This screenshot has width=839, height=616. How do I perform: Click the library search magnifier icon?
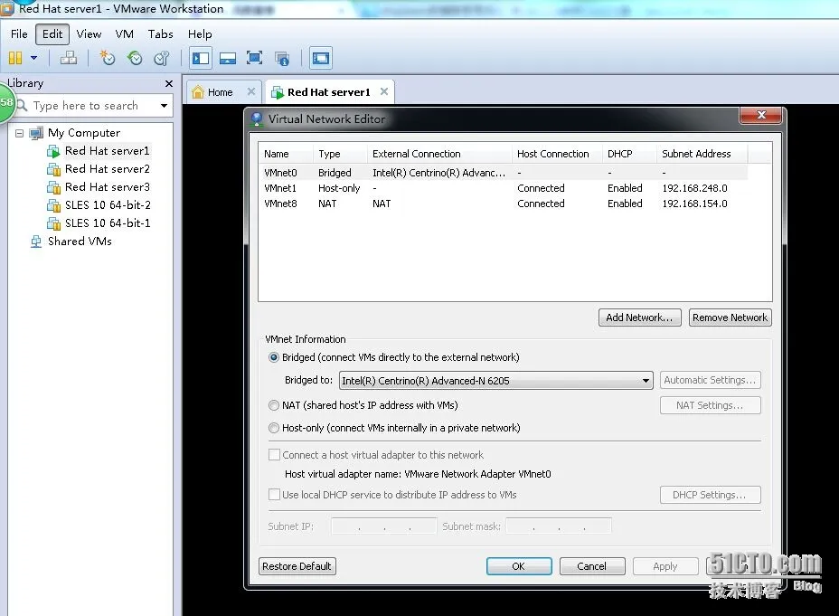point(22,105)
